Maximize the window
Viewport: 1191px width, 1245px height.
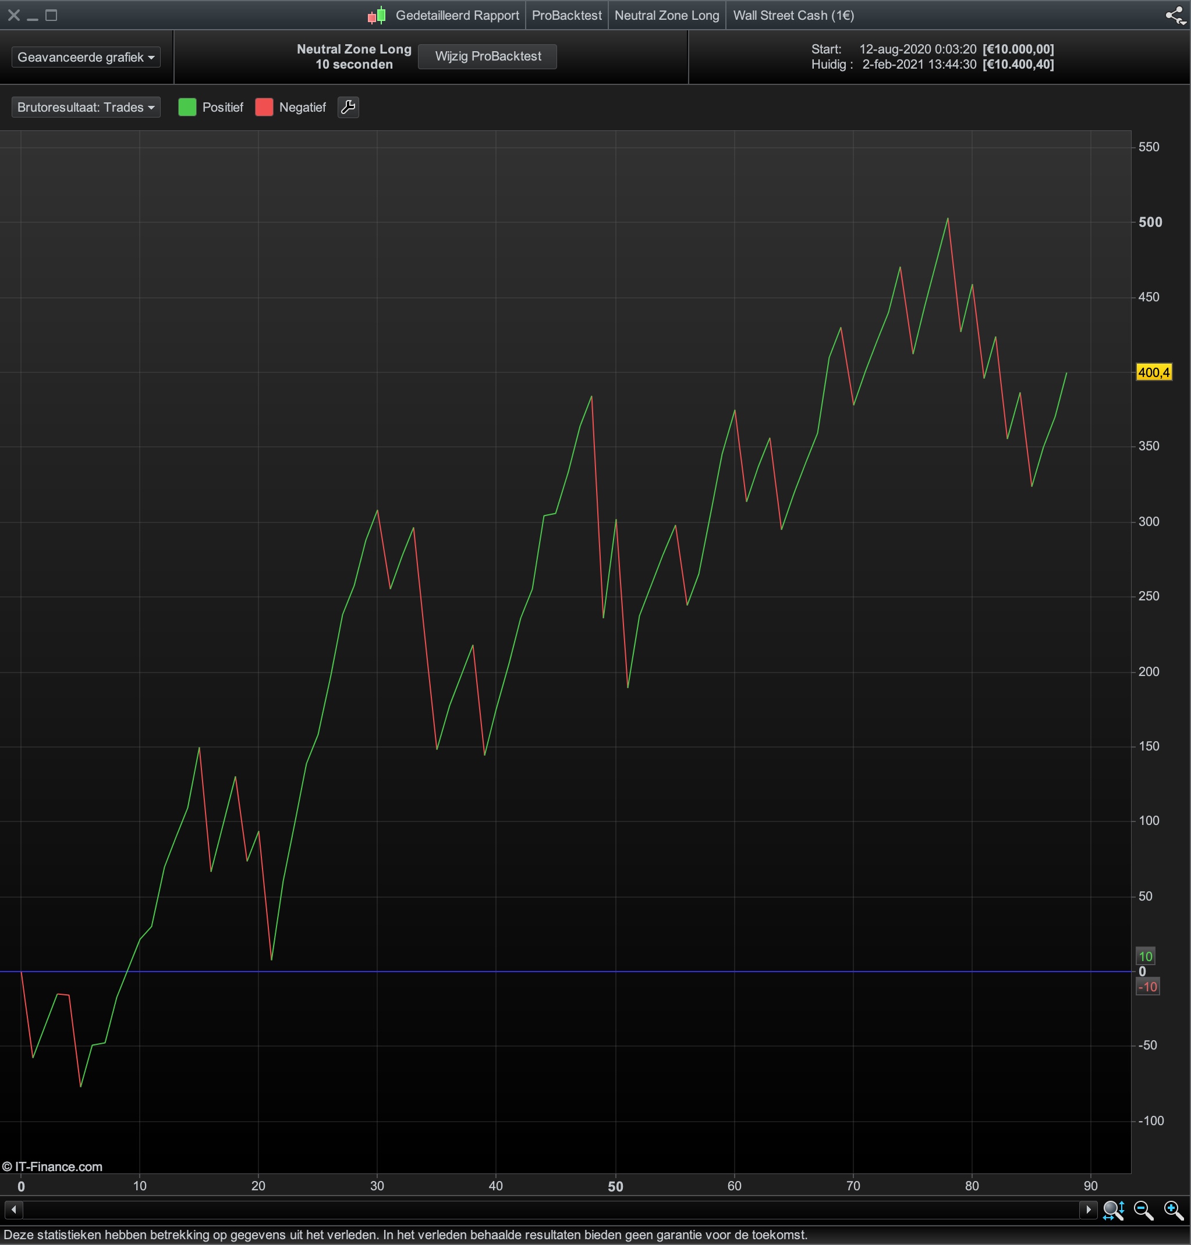tap(51, 15)
